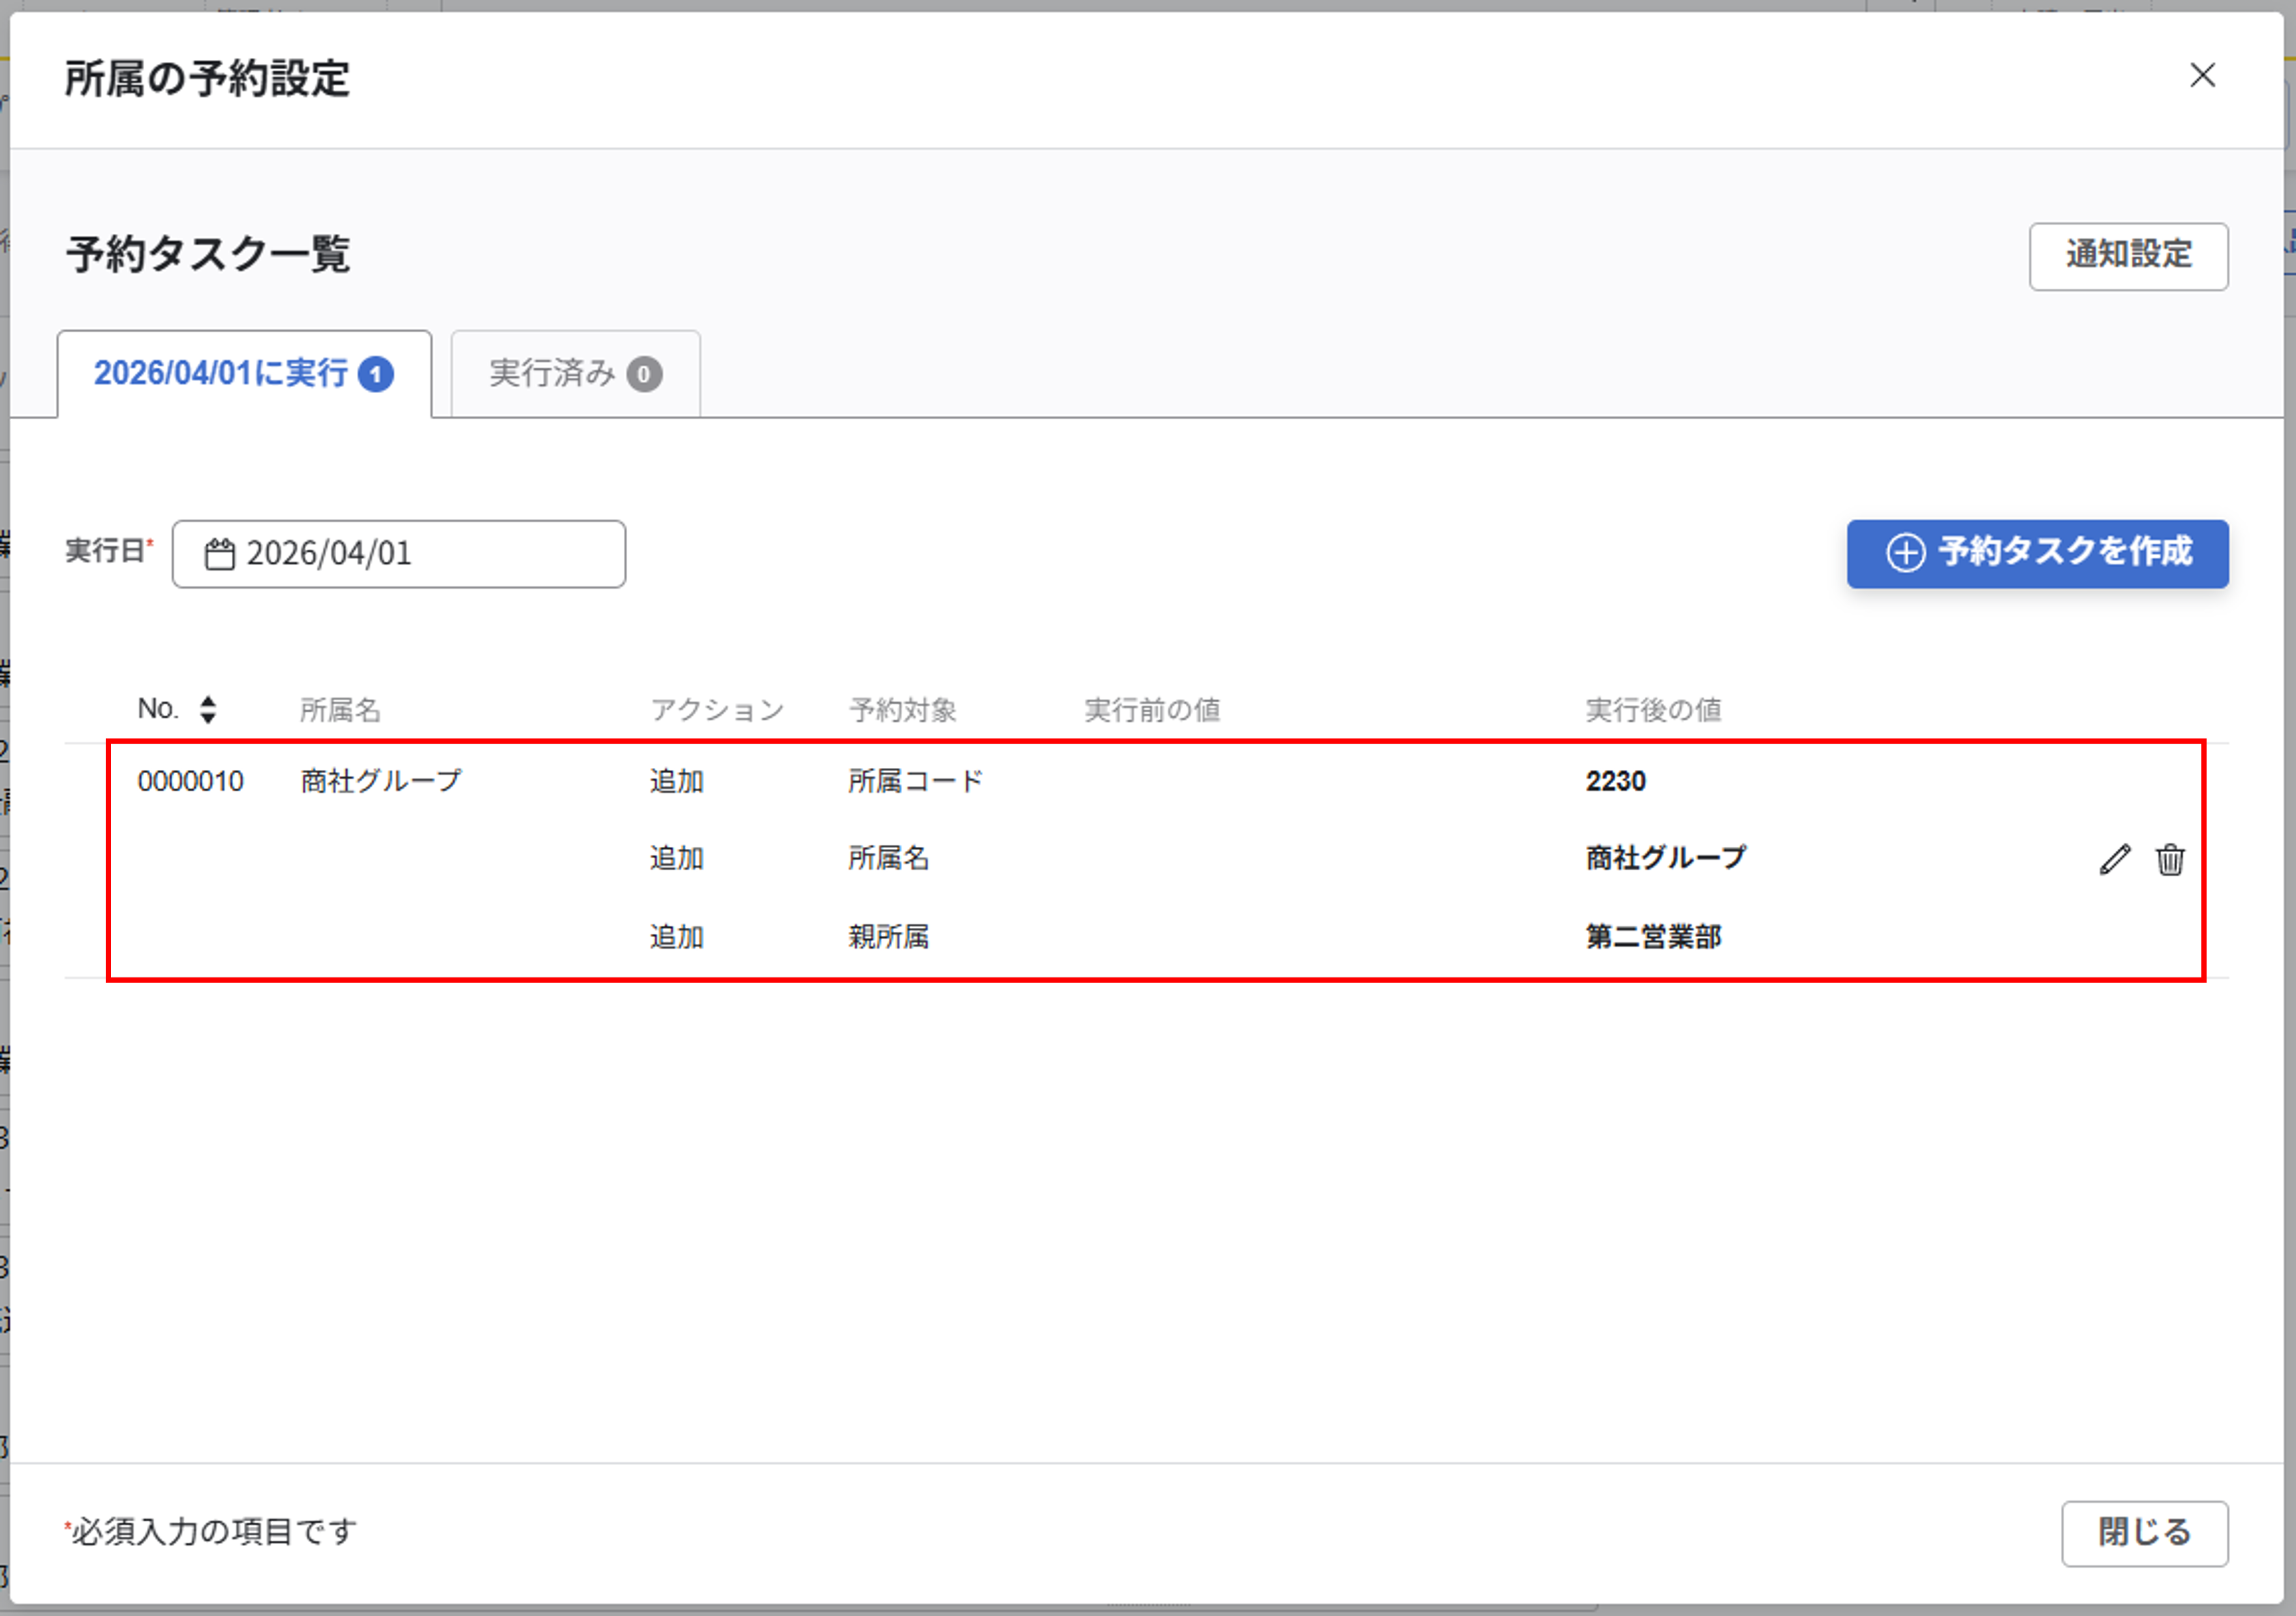Click the trash delete icon for task 0000010
This screenshot has width=2296, height=1616.
pos(2169,859)
